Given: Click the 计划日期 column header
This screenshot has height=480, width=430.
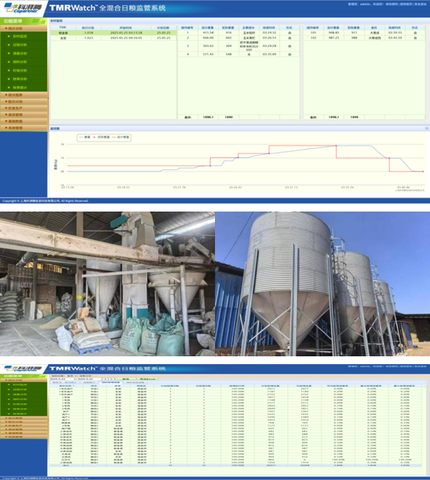Looking at the screenshot, I should pyautogui.click(x=164, y=28).
